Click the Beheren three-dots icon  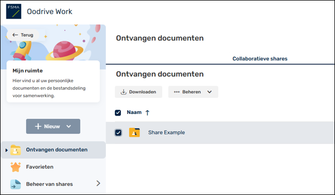click(177, 92)
